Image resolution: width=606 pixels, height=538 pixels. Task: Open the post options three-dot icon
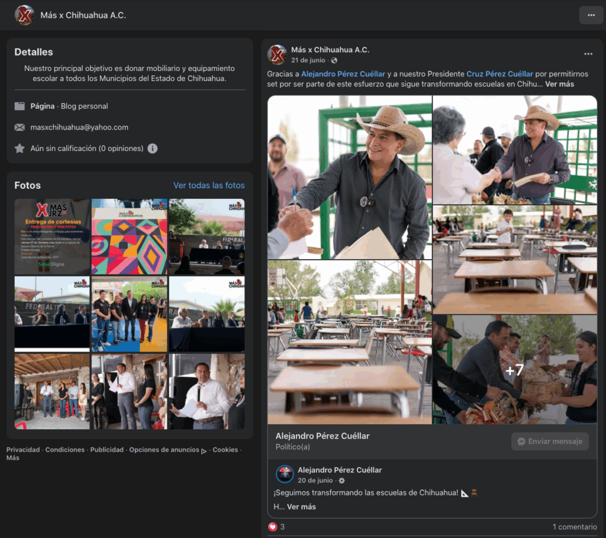click(x=589, y=53)
